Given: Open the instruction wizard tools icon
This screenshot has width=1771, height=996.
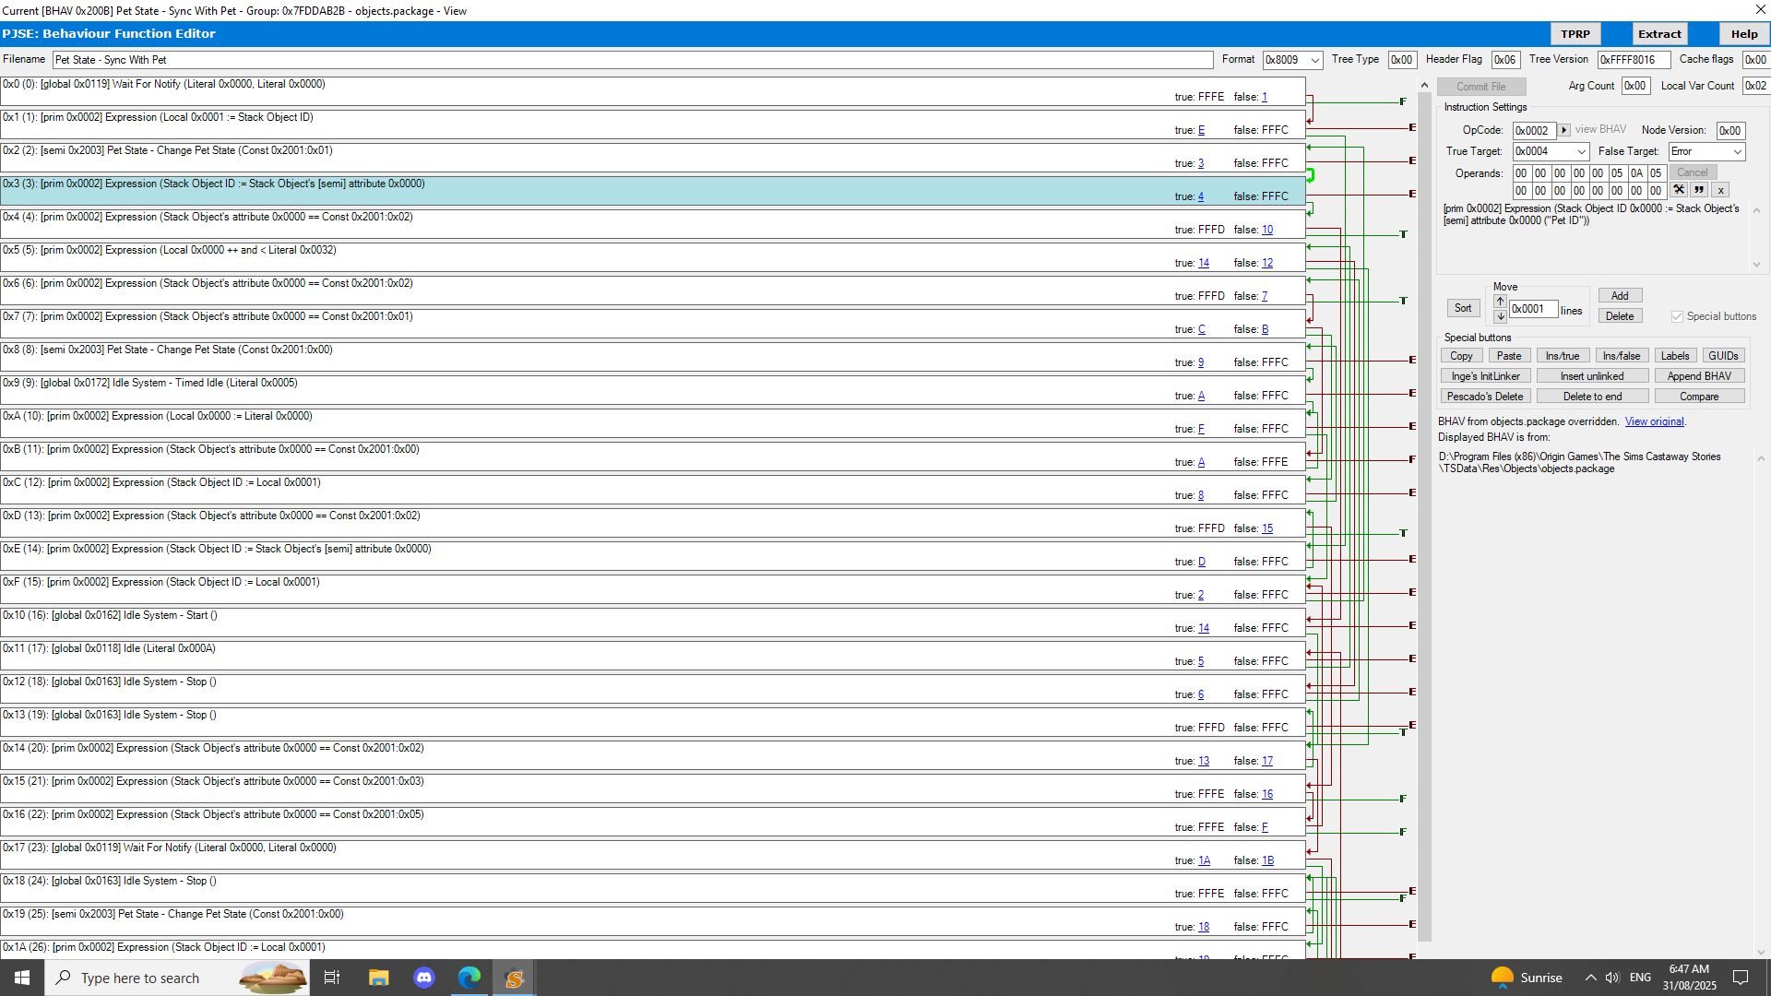Looking at the screenshot, I should [x=1679, y=191].
